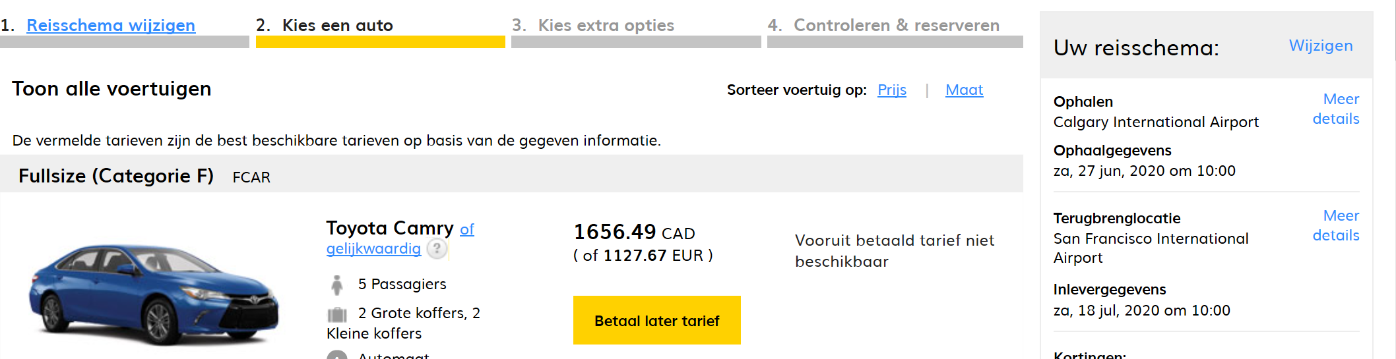Screen dimensions: 1396x359
Task: Switch to Controleren & reserveren step
Action: pos(896,25)
